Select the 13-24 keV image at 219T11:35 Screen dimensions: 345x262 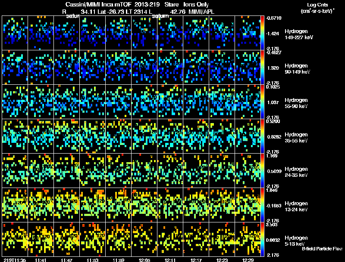(x=15, y=205)
